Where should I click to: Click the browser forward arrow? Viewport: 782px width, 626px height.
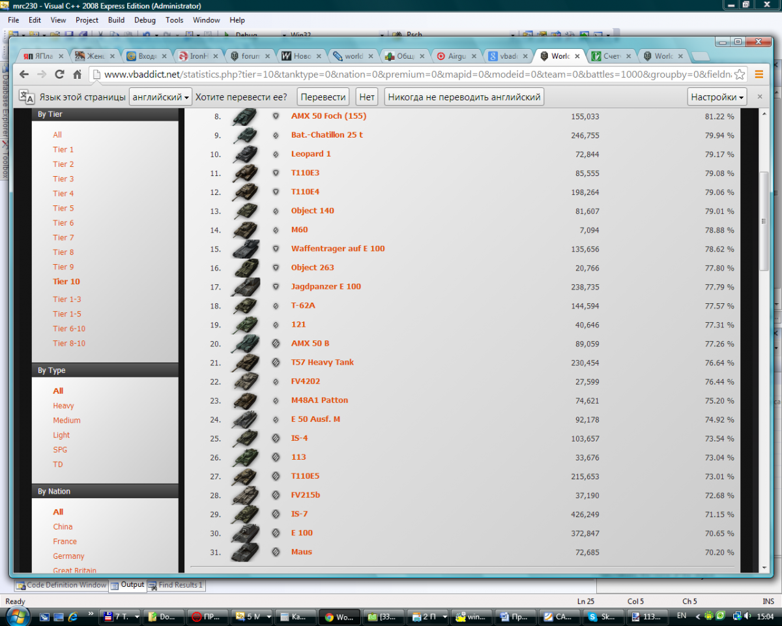click(x=42, y=74)
